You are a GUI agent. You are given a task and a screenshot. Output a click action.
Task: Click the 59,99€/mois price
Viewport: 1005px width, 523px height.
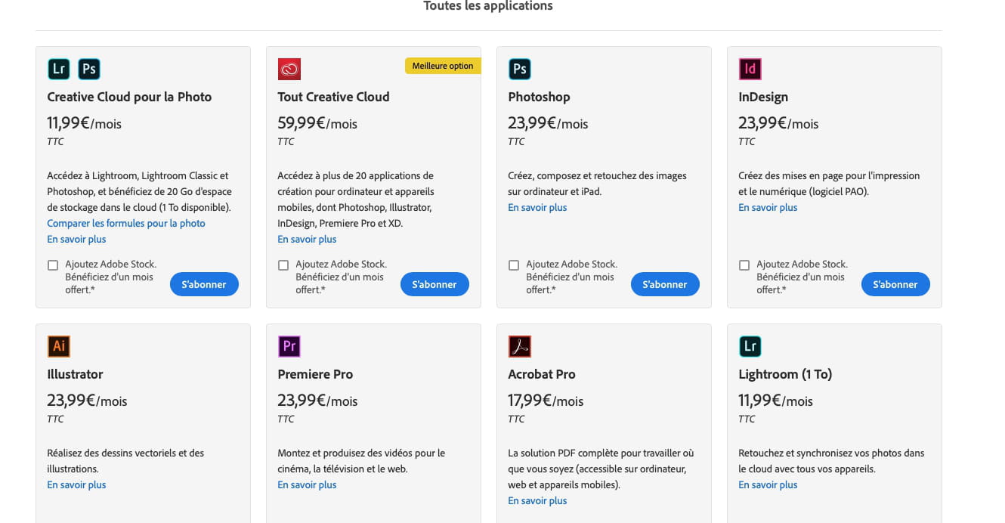pos(317,123)
